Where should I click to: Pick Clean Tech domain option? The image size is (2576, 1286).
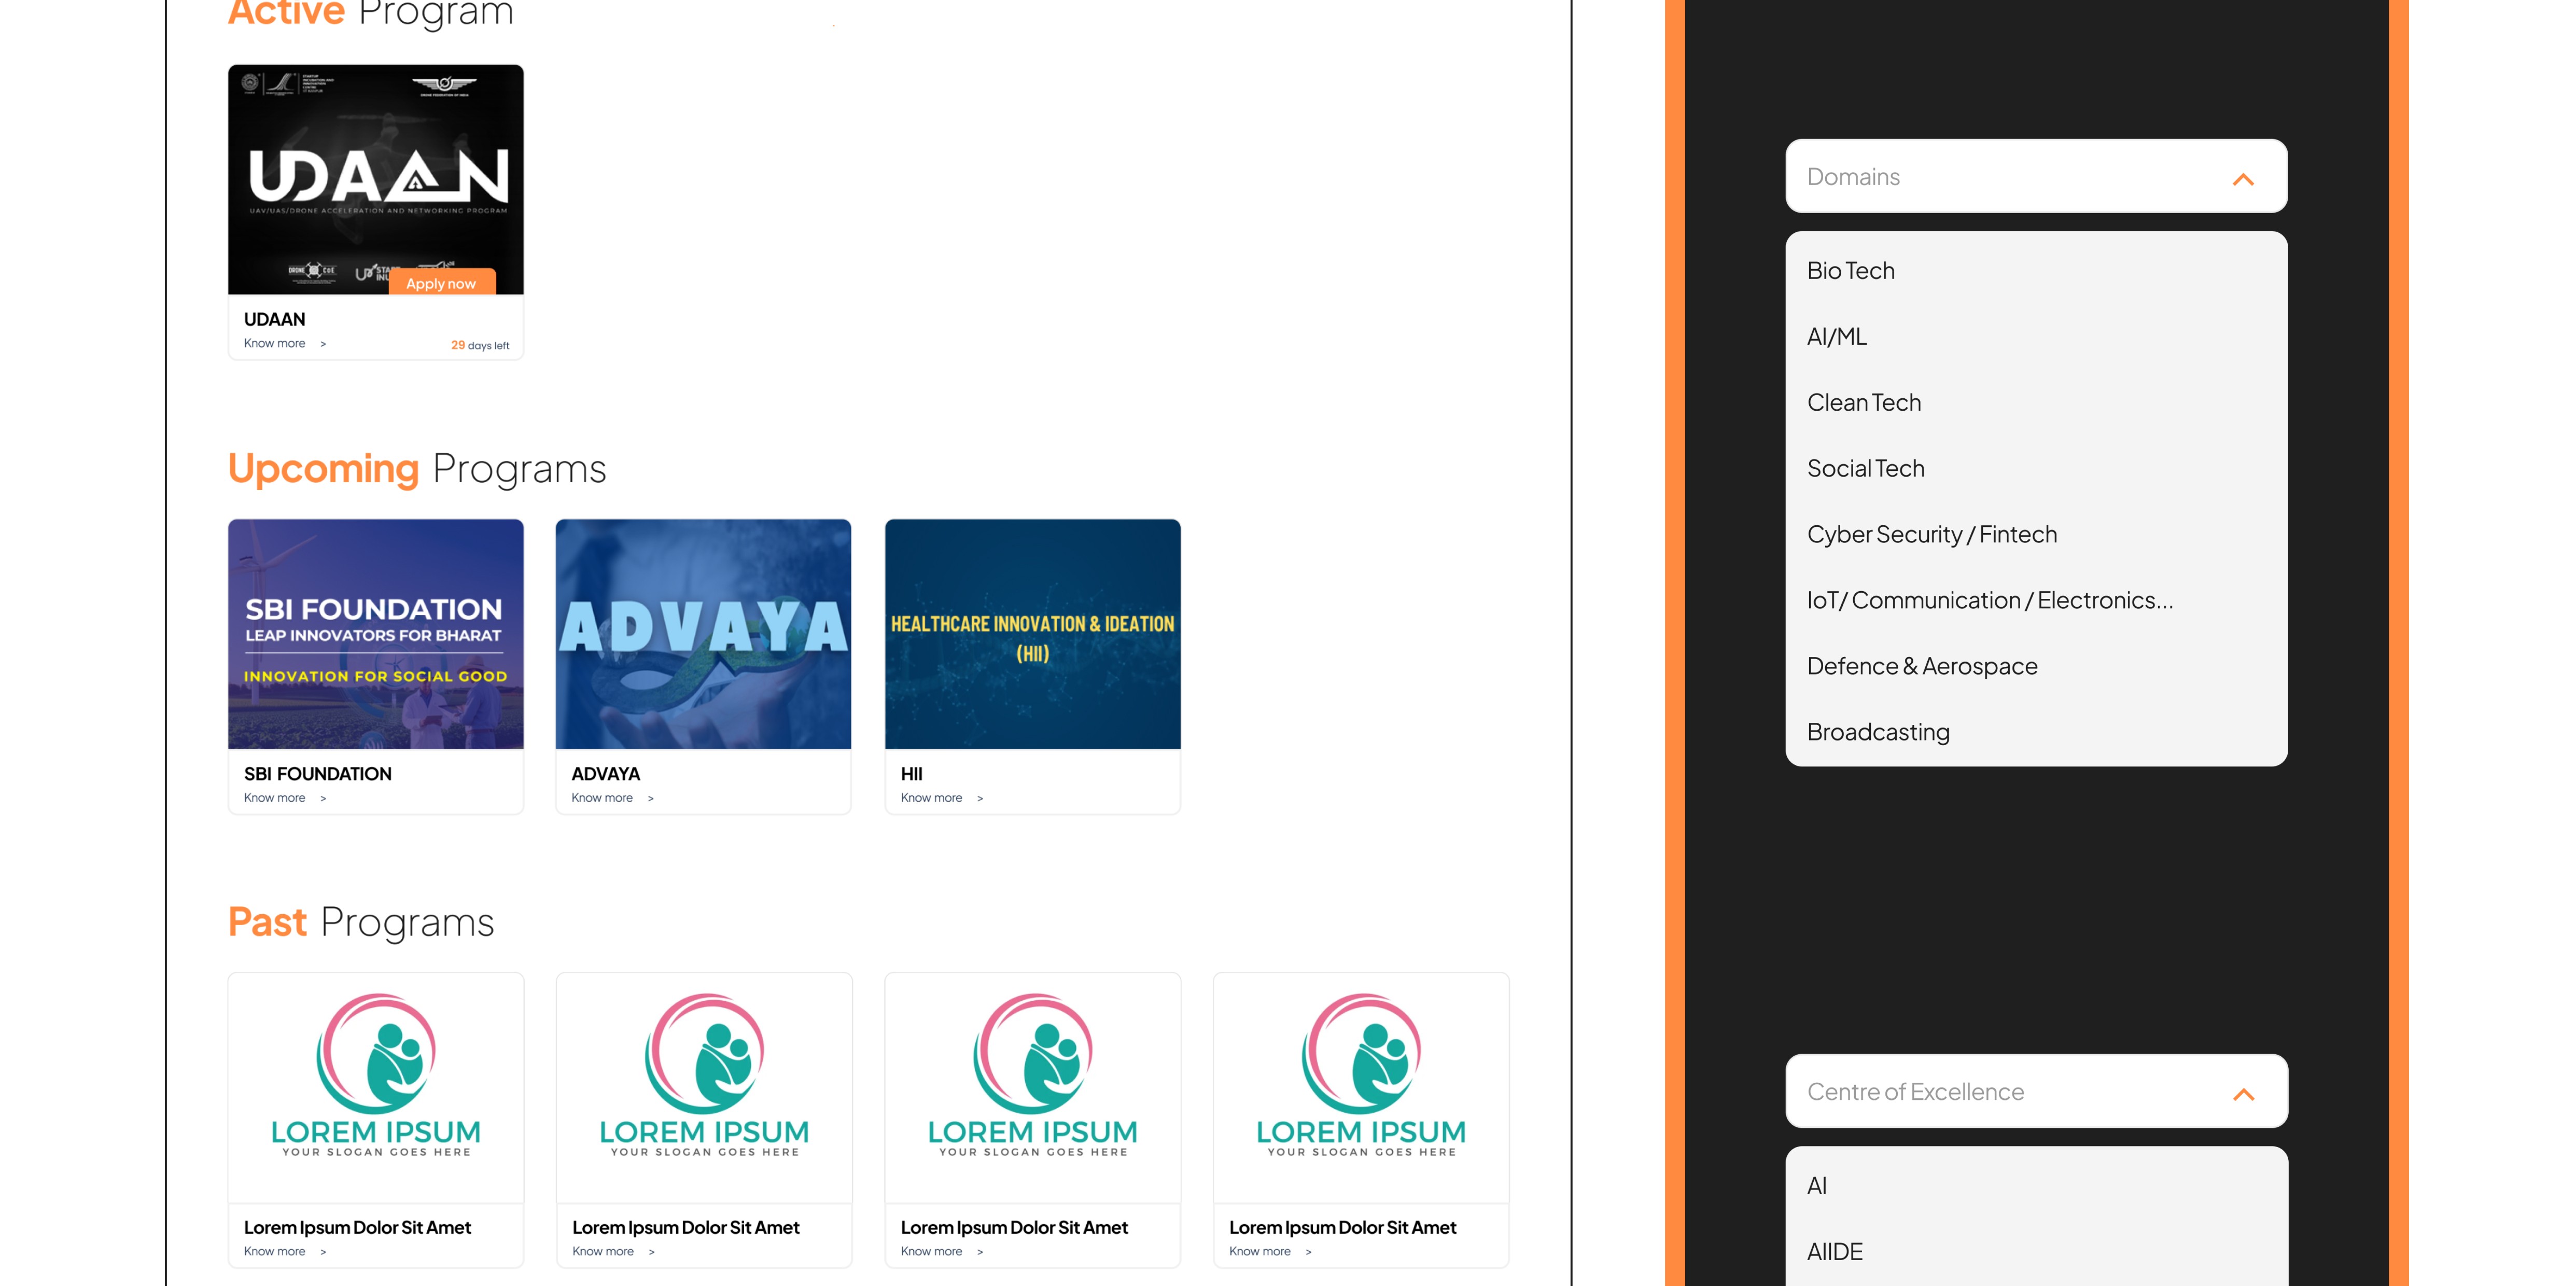[x=1863, y=403]
